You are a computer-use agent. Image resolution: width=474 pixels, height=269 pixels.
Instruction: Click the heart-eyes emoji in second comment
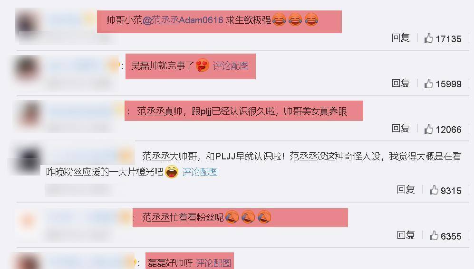202,65
